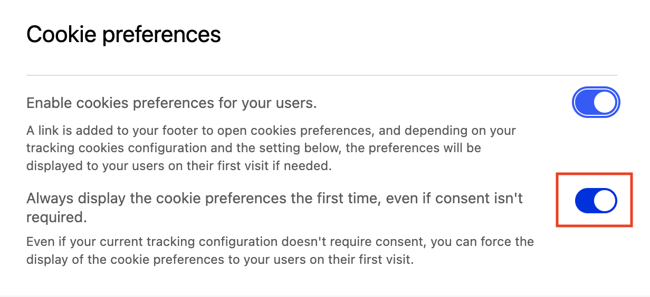
Task: Click the Cookie preferences heading
Action: [123, 35]
